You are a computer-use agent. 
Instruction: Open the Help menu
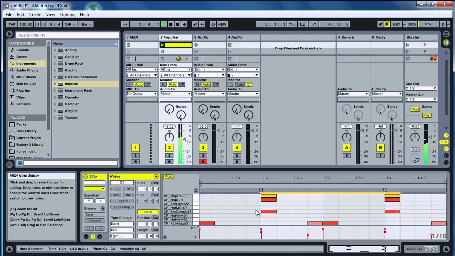click(x=84, y=15)
